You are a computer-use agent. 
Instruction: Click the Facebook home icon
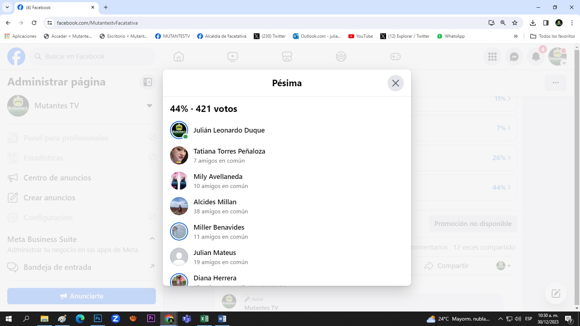(179, 57)
